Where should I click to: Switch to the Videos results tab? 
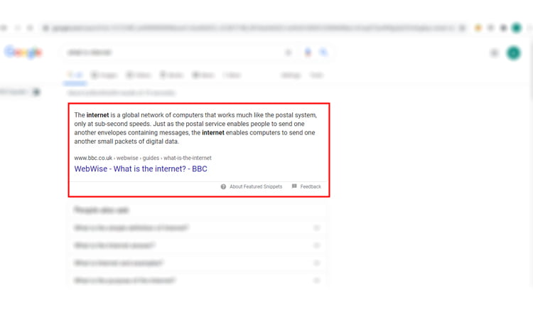139,75
